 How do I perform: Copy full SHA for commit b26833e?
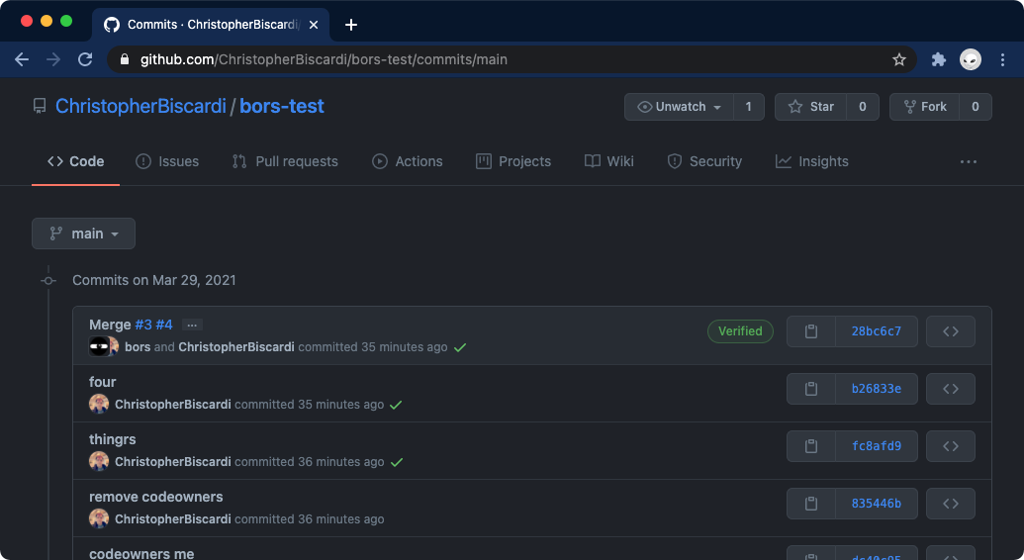tap(811, 389)
